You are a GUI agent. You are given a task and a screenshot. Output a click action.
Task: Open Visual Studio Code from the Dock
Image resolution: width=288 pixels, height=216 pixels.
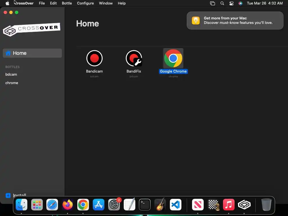[175, 204]
